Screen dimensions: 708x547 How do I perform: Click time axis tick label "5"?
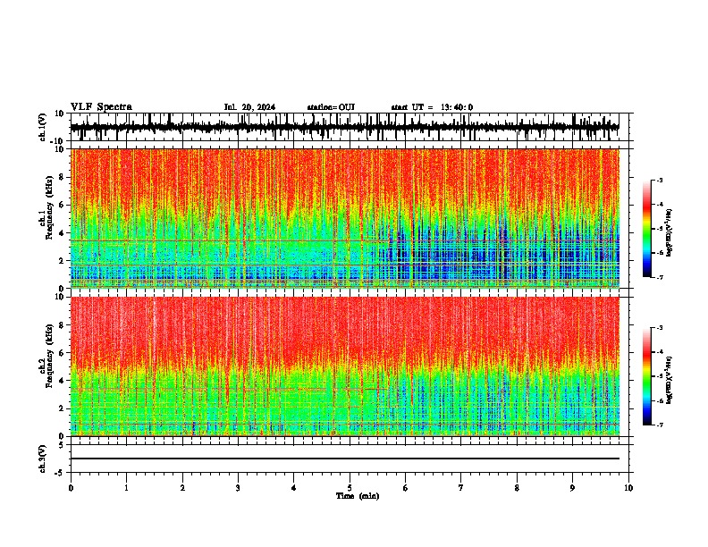[x=350, y=488]
